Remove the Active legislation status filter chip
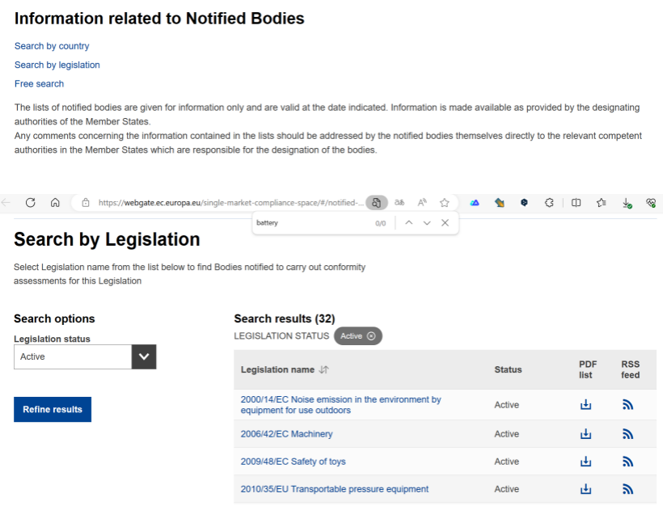The image size is (663, 506). [371, 336]
